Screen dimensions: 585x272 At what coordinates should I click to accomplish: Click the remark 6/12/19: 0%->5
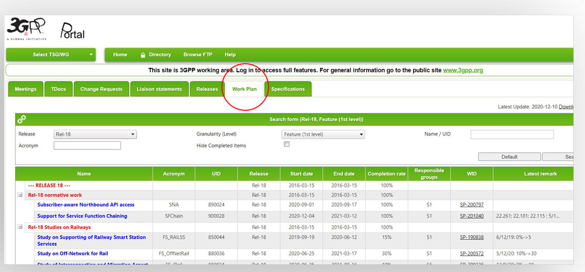(514, 237)
